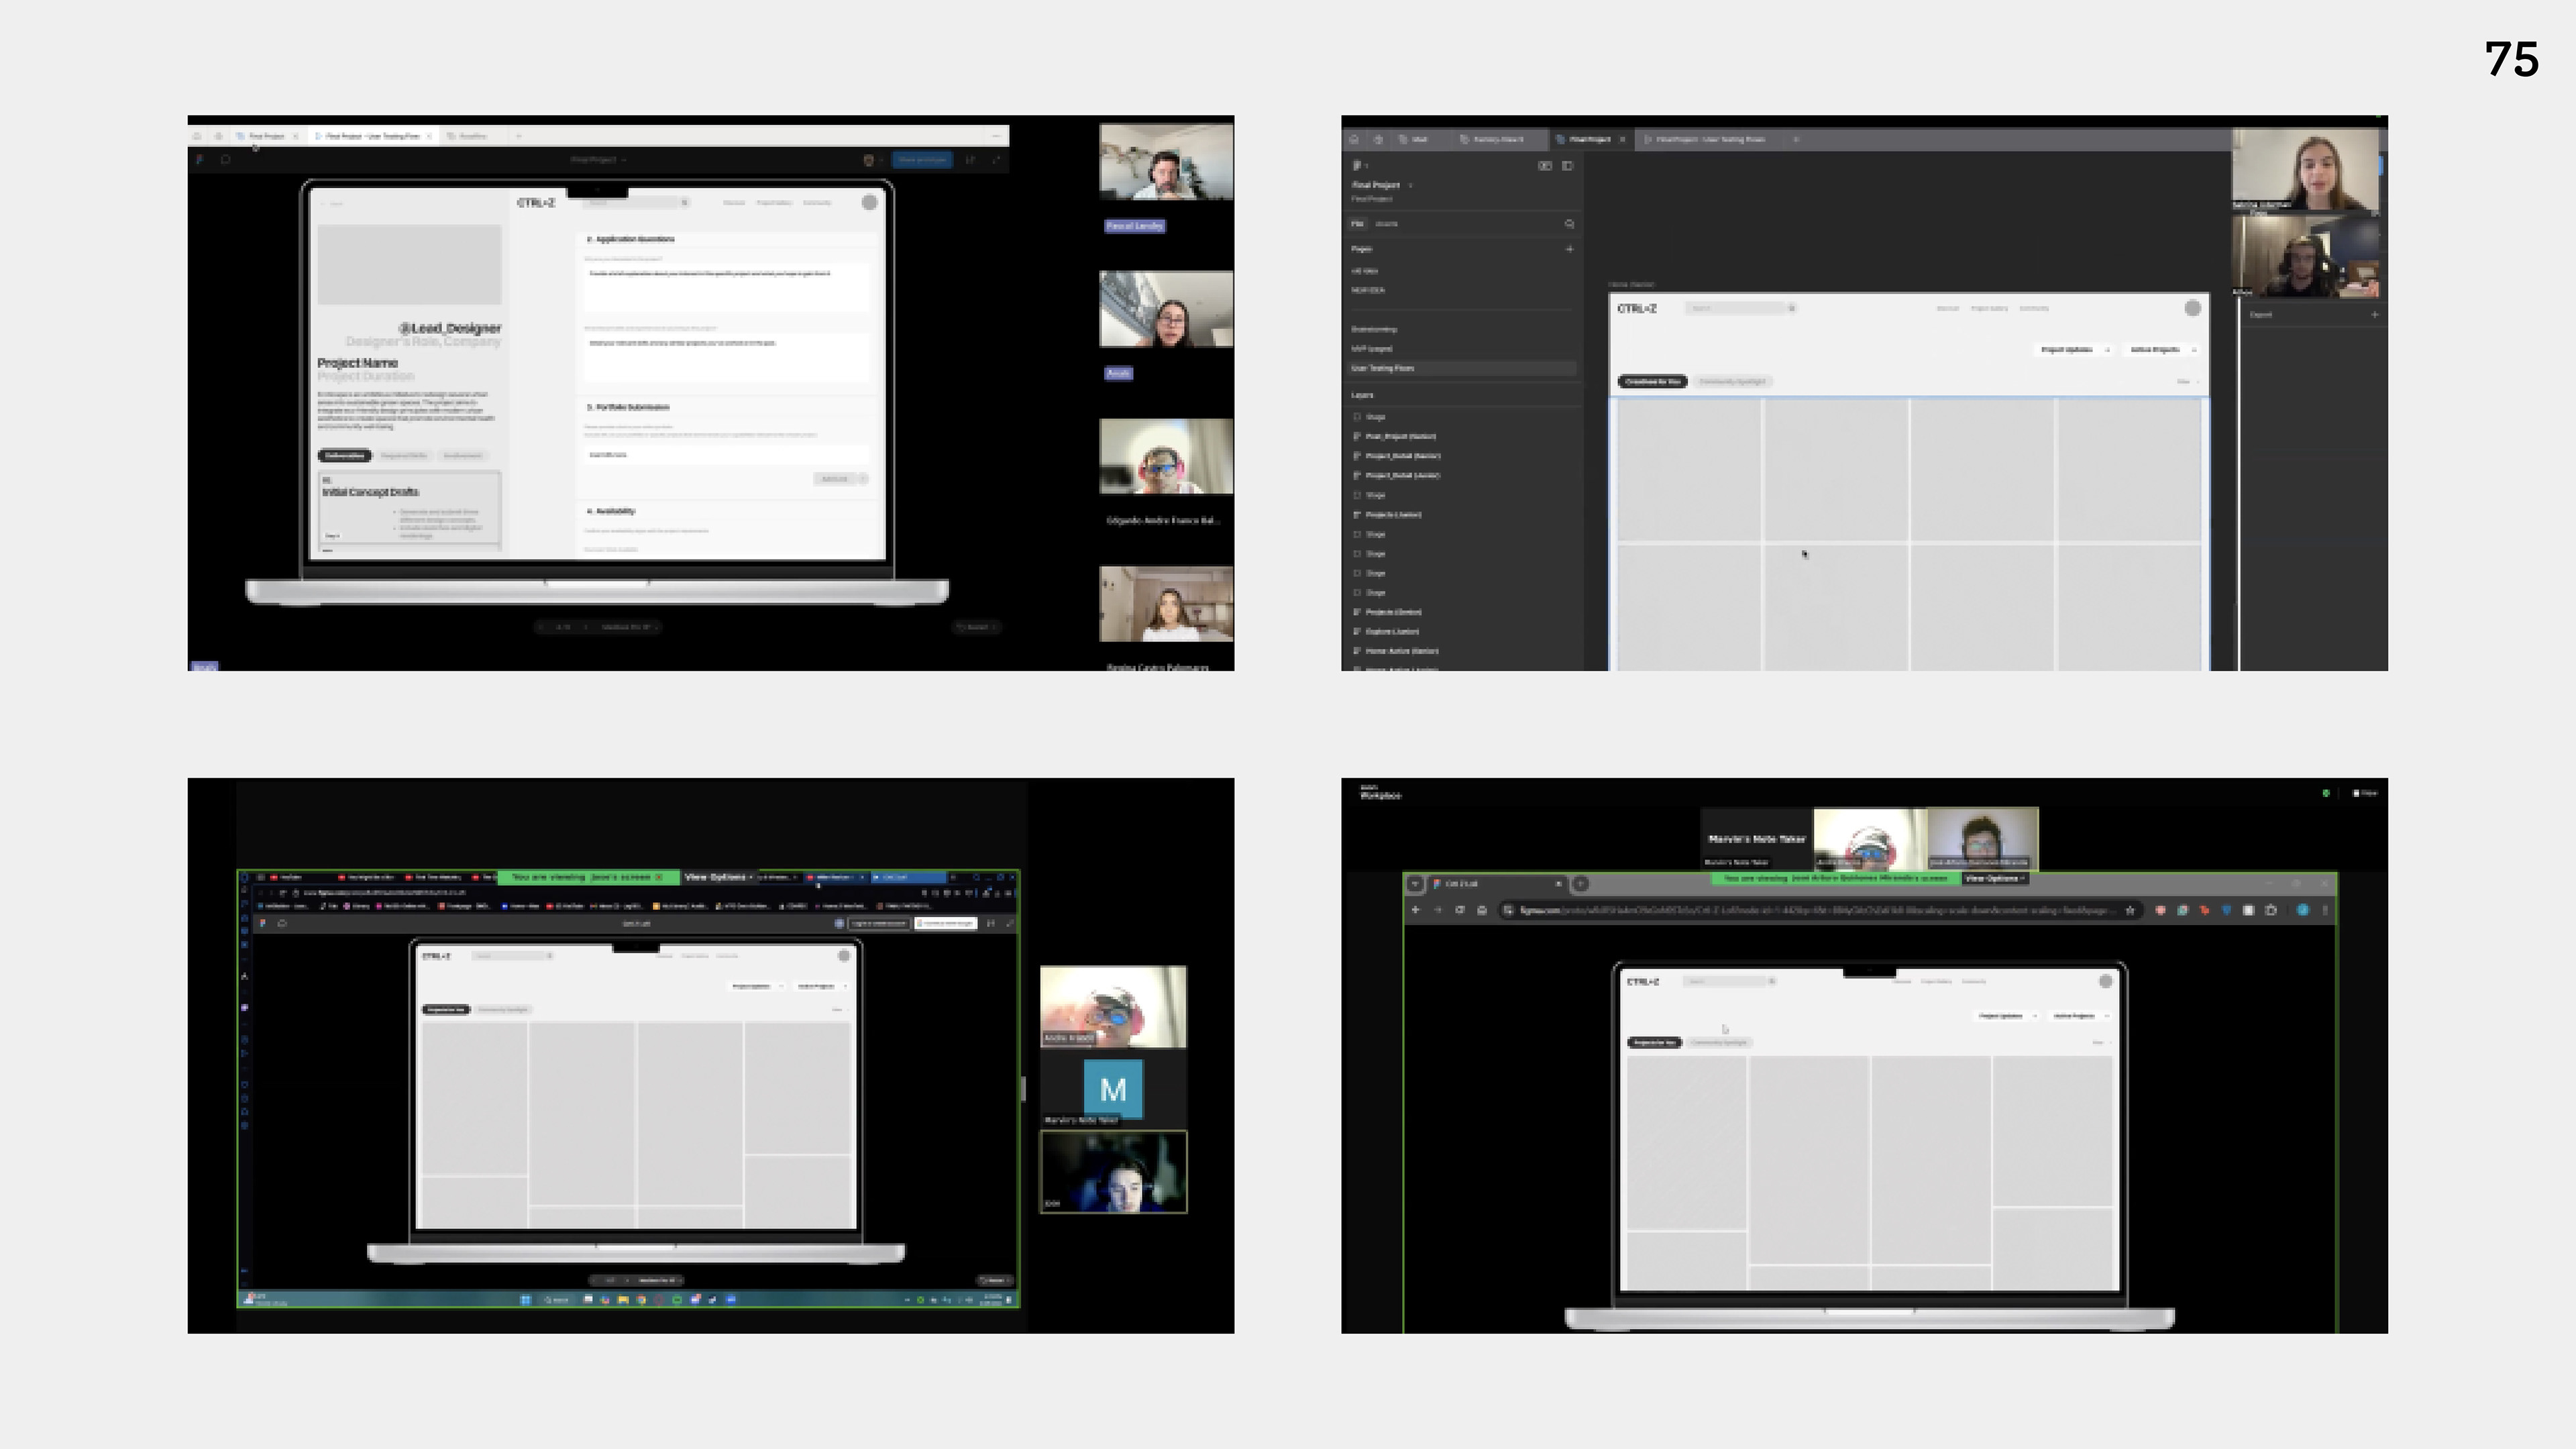Open the Chrome extensions puzzle icon
The height and width of the screenshot is (1449, 2576).
[x=2271, y=910]
